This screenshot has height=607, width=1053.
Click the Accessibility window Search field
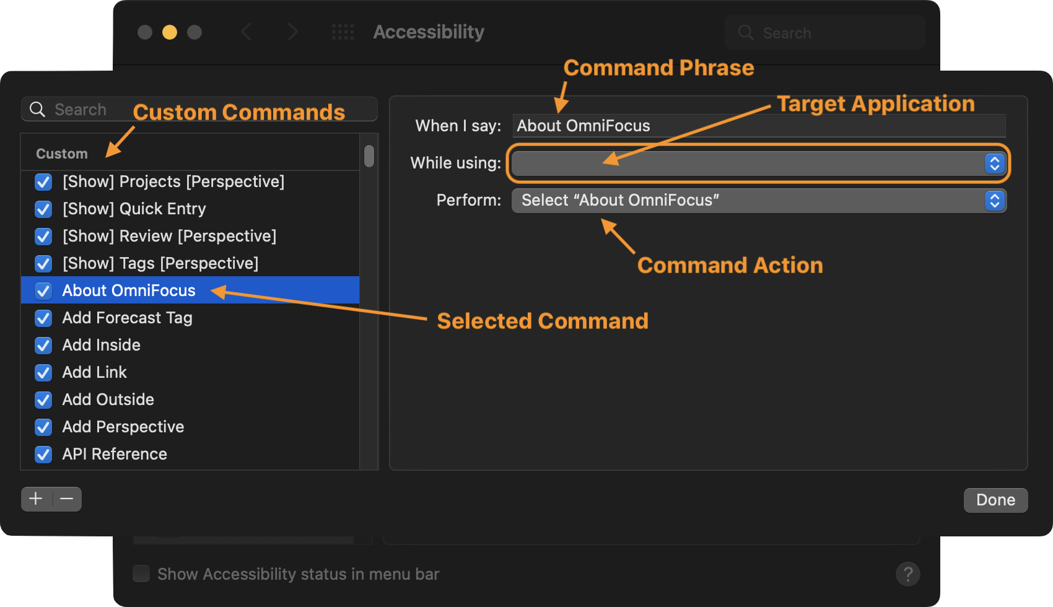tap(825, 33)
